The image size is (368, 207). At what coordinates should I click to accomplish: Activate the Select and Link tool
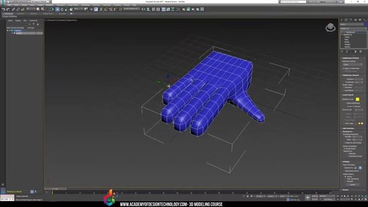[x=13, y=9]
